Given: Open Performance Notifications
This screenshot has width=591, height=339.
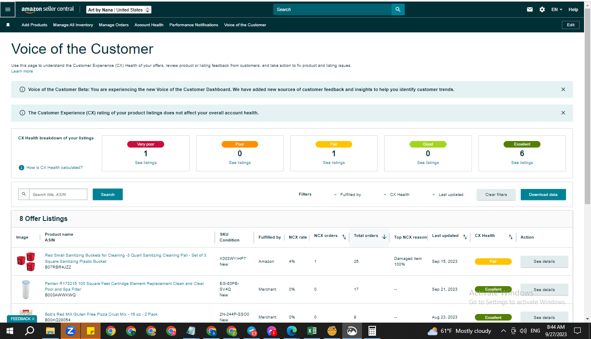Looking at the screenshot, I should pyautogui.click(x=194, y=25).
